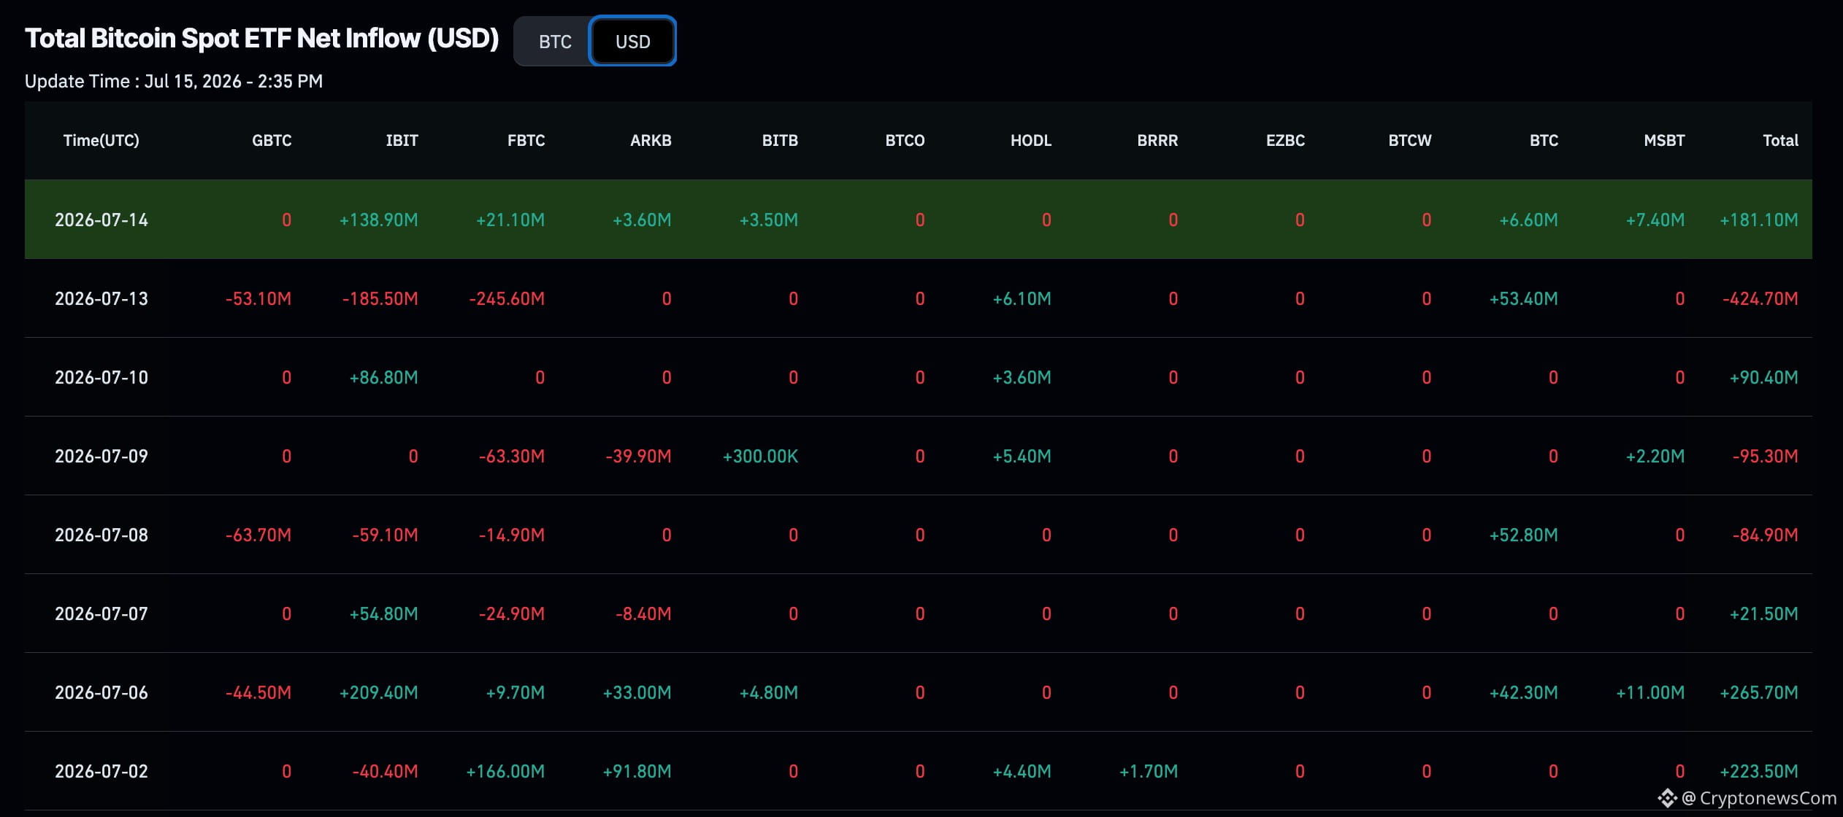Click Total value -95.30M
This screenshot has height=817, width=1843.
1765,456
